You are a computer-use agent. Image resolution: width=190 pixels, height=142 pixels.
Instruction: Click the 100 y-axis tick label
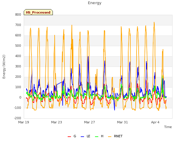(18, 87)
